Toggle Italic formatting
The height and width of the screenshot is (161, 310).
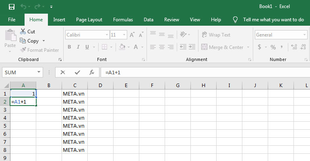point(78,47)
